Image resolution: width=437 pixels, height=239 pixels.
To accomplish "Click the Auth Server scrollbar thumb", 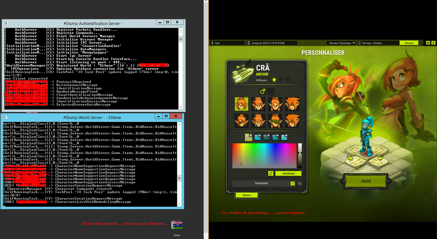I will pos(181,39).
